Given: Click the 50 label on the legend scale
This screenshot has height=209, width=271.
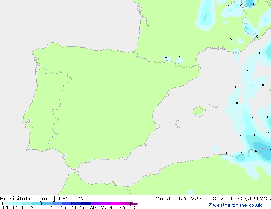Looking at the screenshot, I should point(132,207).
